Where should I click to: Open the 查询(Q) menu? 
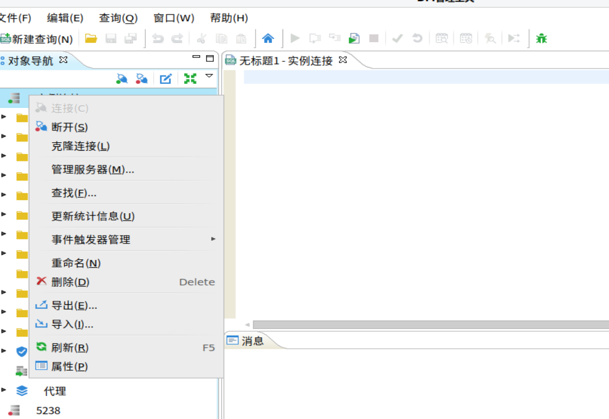click(117, 17)
